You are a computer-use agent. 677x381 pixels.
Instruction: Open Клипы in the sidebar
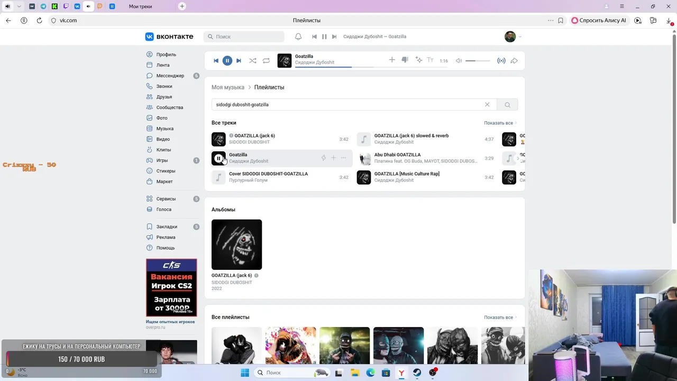tap(163, 150)
